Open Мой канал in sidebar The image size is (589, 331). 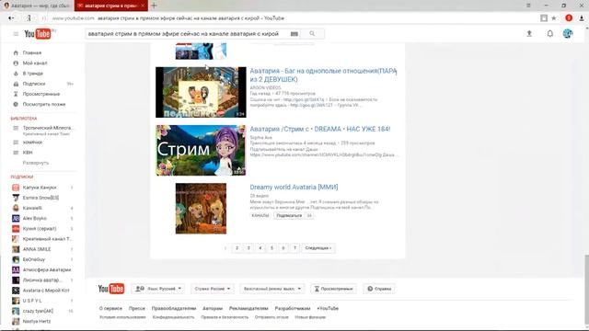pyautogui.click(x=35, y=63)
